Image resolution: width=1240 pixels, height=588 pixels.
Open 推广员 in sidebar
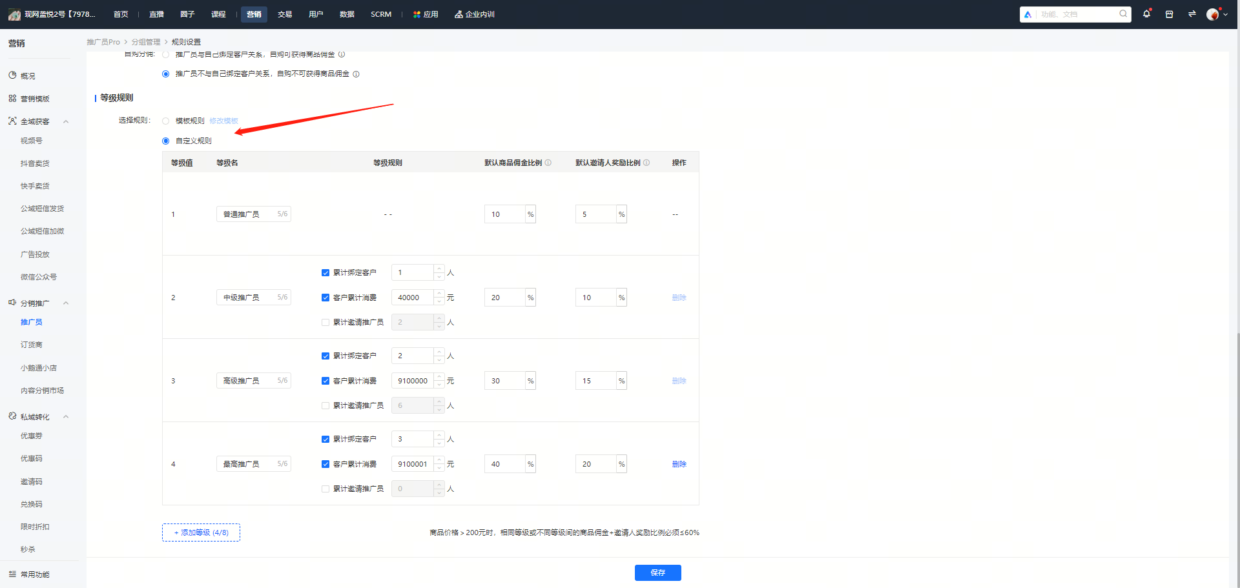pos(31,322)
